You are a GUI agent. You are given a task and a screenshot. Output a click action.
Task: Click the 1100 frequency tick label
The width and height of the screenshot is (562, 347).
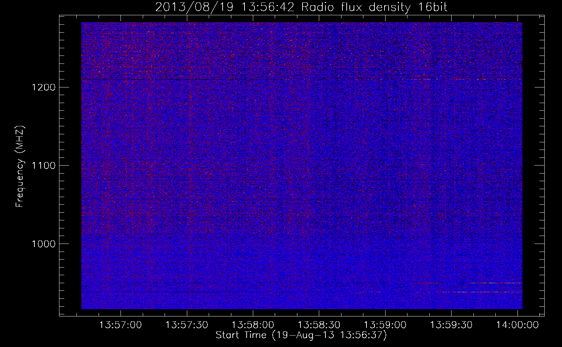point(43,166)
